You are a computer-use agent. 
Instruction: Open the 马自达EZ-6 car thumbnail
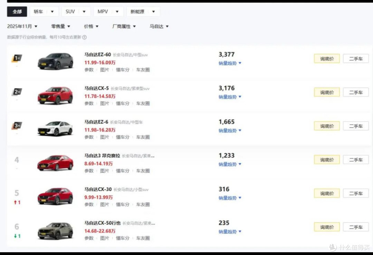(x=56, y=129)
